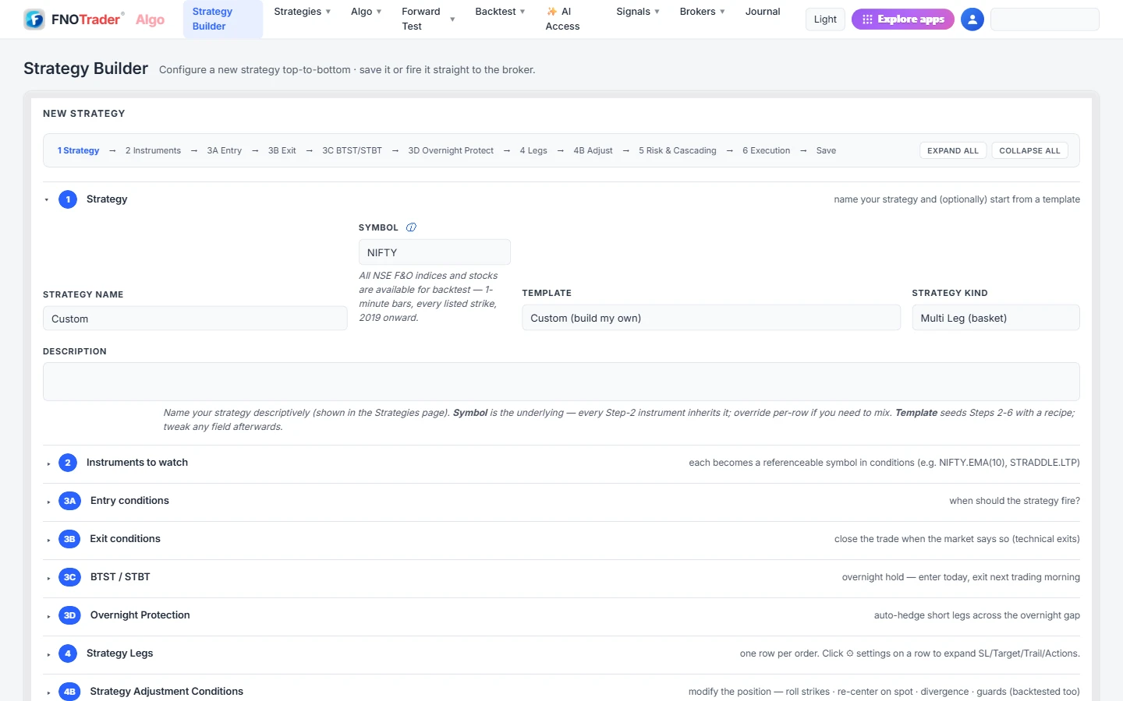Open the Strategy Kind dropdown

coord(996,318)
